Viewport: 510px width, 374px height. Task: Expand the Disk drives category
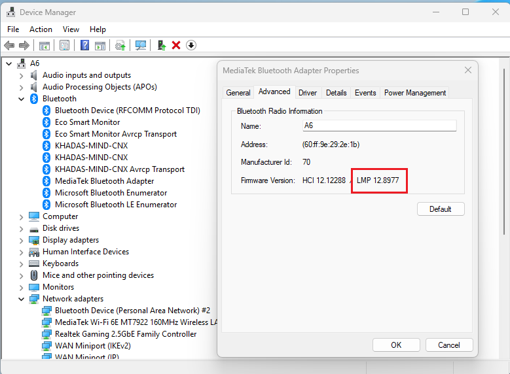(22, 229)
